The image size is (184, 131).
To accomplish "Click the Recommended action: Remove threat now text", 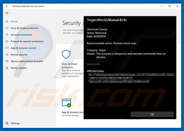I will [x=111, y=43].
